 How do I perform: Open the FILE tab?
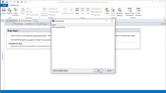point(4,5)
